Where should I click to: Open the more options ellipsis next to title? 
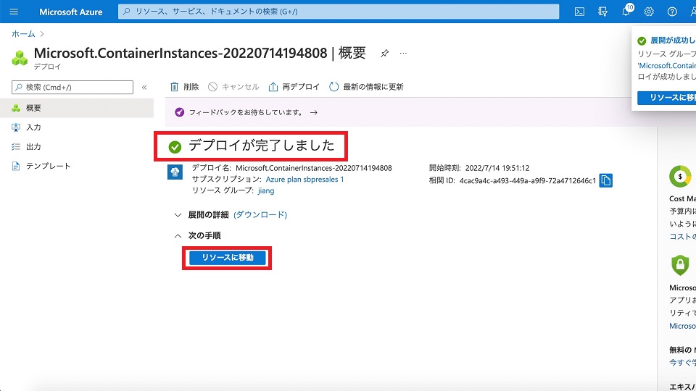coord(403,53)
